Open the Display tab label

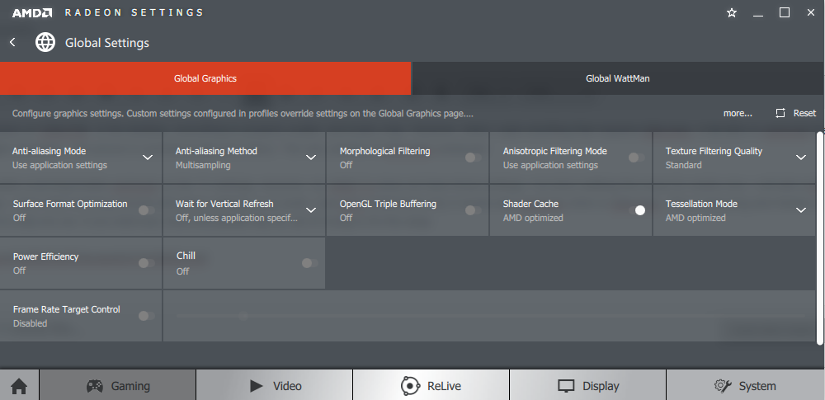pyautogui.click(x=601, y=386)
